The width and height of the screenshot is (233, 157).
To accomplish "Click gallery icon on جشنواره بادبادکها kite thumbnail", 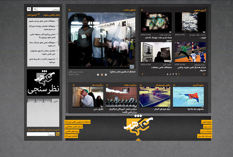I will [202, 106].
